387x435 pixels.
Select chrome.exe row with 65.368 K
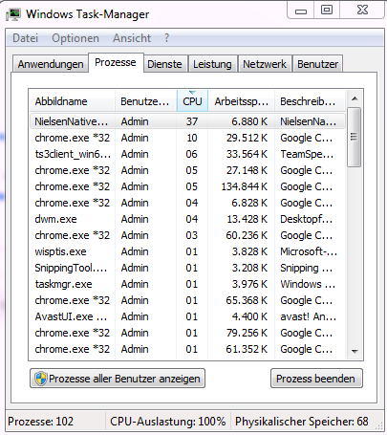pos(187,300)
